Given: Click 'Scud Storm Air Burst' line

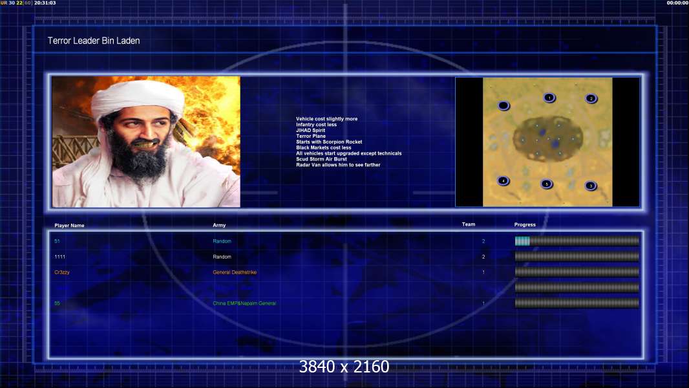Looking at the screenshot, I should click(321, 159).
